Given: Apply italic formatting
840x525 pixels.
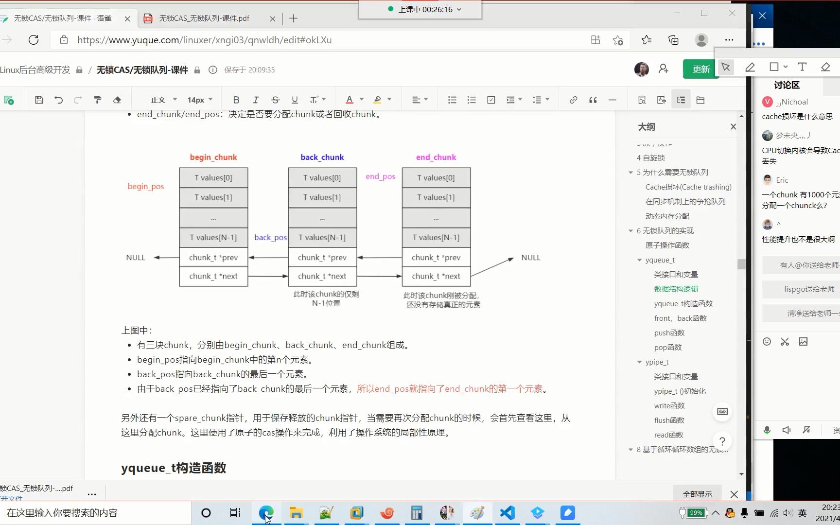Looking at the screenshot, I should tap(256, 99).
